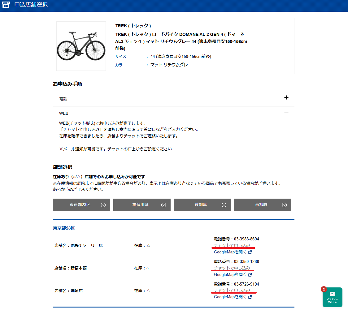Click the store name 新宿本館
The image size is (348, 310).
[79, 268]
